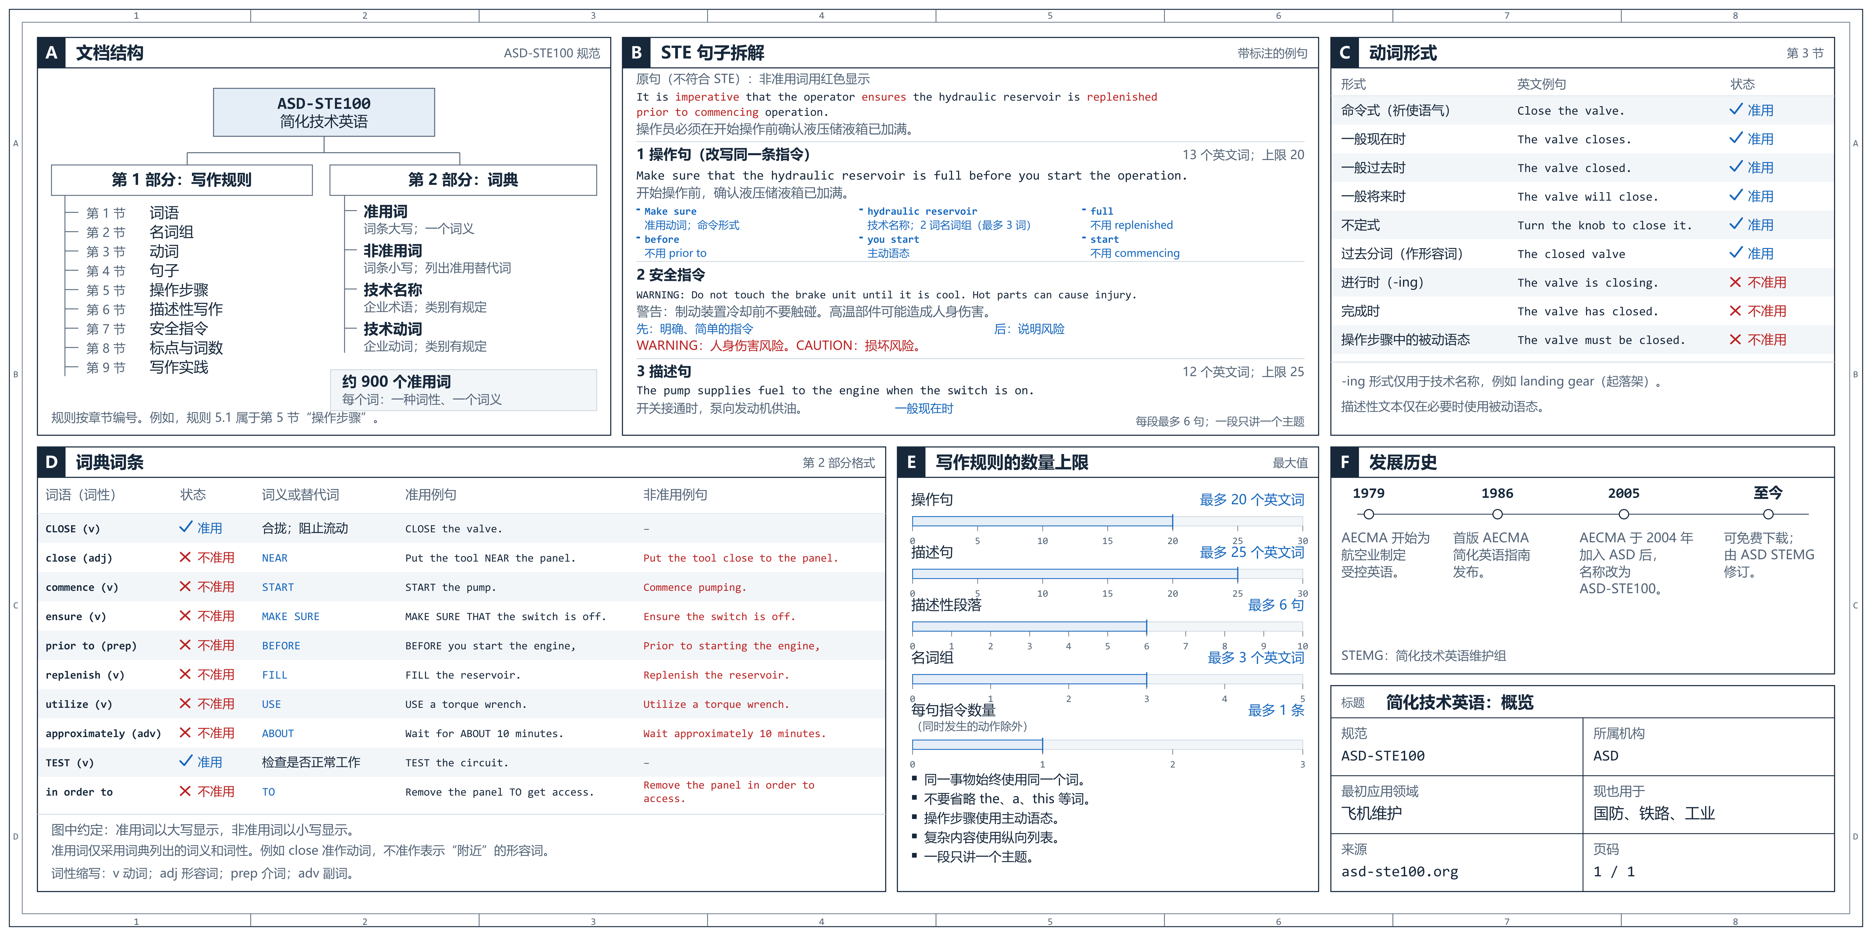Click the 1986 timeline circle marker
This screenshot has height=936, width=1872.
point(1497,515)
